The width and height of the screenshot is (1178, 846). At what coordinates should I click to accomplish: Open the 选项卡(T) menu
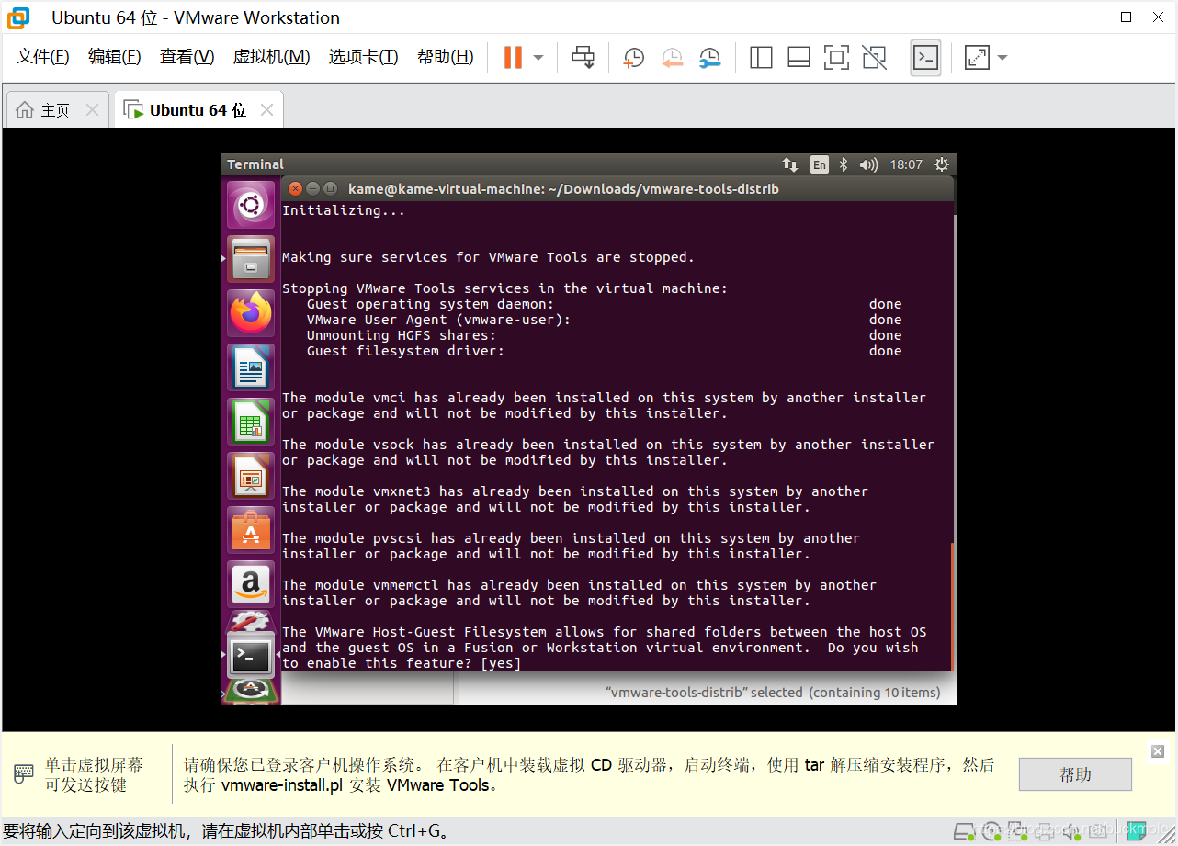click(x=363, y=57)
